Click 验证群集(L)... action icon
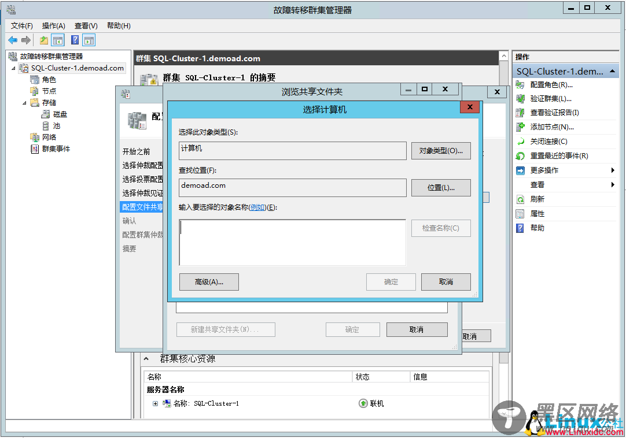 520,99
